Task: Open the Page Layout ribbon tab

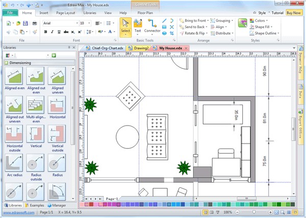Action: tap(67, 12)
